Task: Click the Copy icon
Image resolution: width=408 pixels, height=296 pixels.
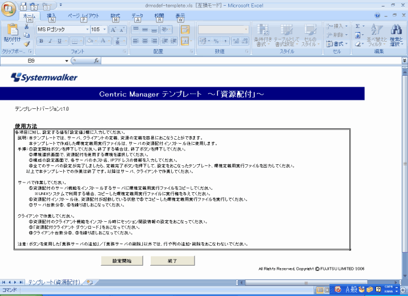Action: [x=26, y=35]
